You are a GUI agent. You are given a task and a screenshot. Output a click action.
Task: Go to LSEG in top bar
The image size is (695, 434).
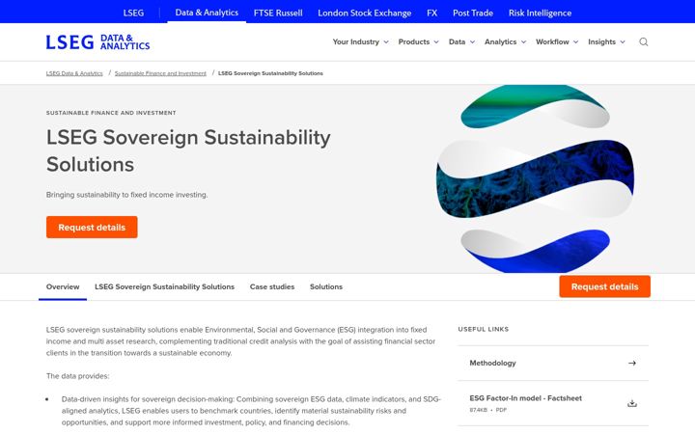pos(133,13)
